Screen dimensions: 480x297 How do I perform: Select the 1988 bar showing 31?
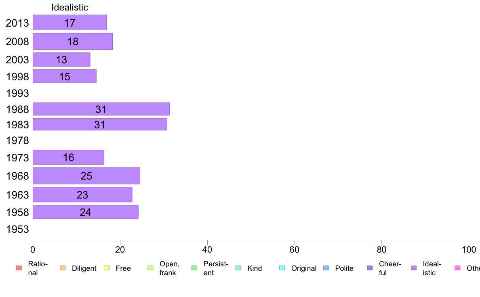pos(101,109)
